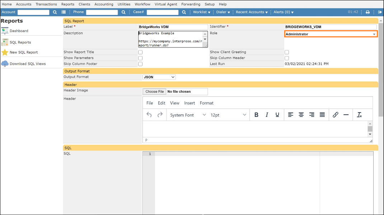Open the Accounts menu

[24, 4]
